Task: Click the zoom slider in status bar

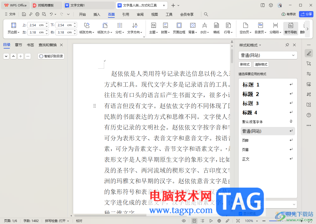Action: (x=282, y=221)
